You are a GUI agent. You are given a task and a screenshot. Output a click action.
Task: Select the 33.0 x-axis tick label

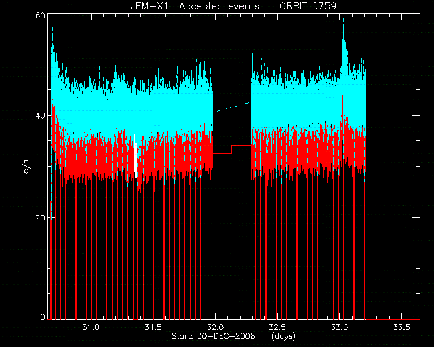coord(339,327)
